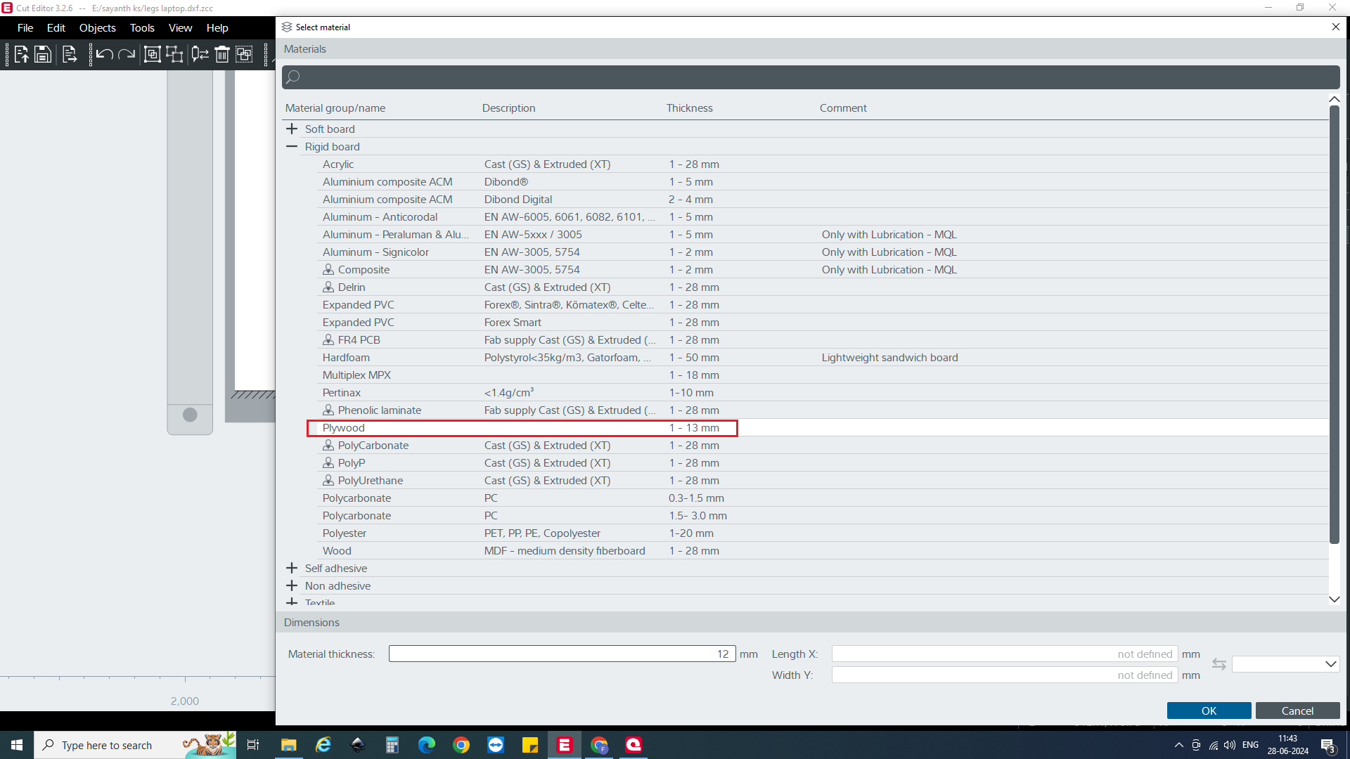The height and width of the screenshot is (759, 1350).
Task: Click the Cancel button to dismiss dialog
Action: 1297,710
